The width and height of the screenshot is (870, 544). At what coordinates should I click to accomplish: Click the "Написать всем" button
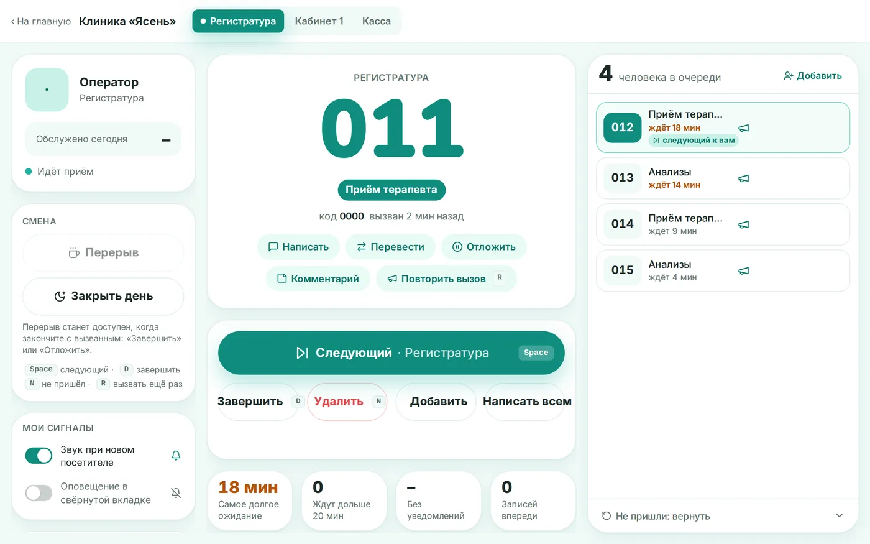[x=525, y=402]
